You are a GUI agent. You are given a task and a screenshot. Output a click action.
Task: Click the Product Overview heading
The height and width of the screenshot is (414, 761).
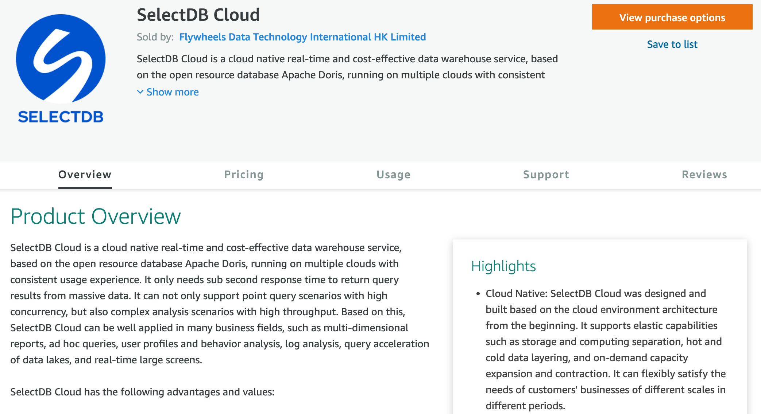tap(96, 216)
